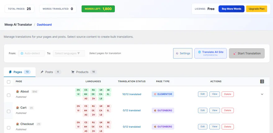This screenshot has height=133, width=273.
Task: Click the house icon beside Checkout
Action: tap(18, 124)
